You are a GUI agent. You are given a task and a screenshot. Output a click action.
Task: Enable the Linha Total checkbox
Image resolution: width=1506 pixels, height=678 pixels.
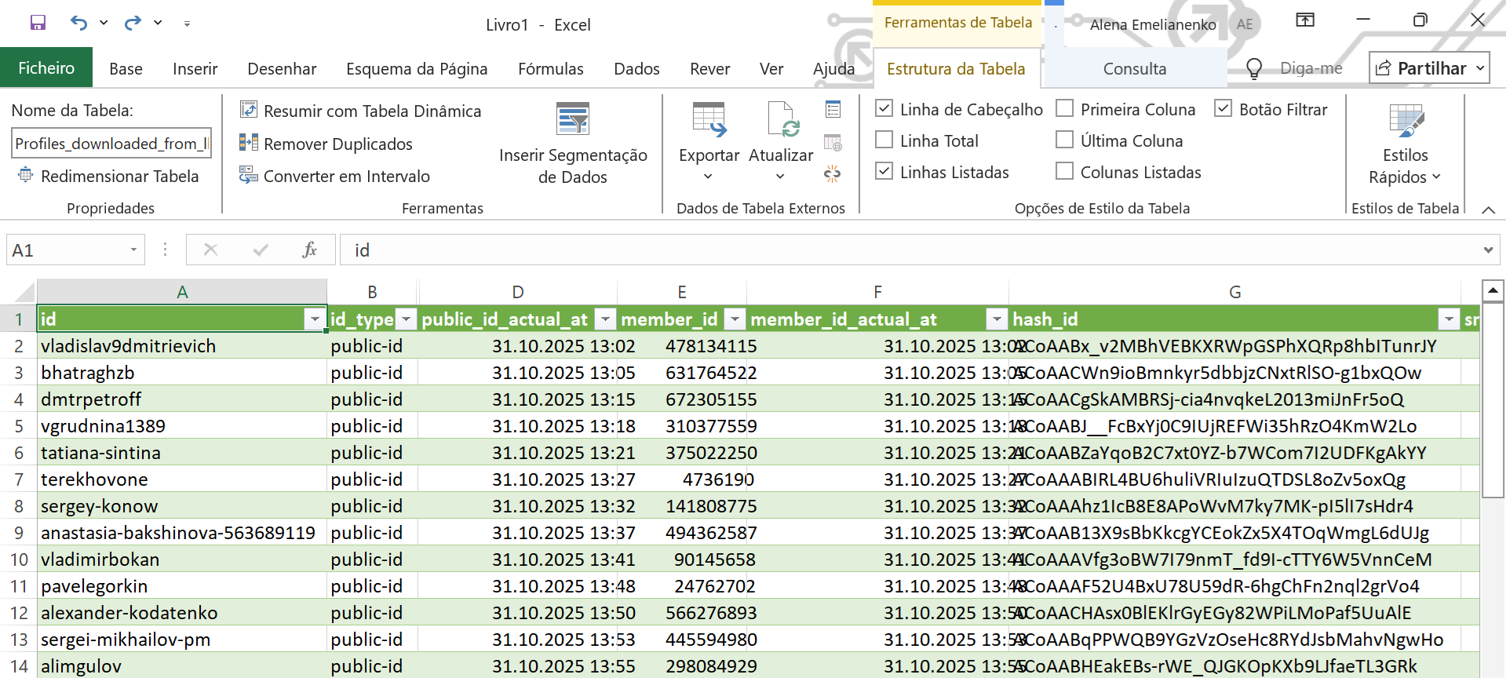coord(884,140)
